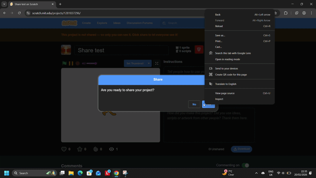Toggle the Commenting on switch
The image size is (316, 178).
pyautogui.click(x=245, y=165)
